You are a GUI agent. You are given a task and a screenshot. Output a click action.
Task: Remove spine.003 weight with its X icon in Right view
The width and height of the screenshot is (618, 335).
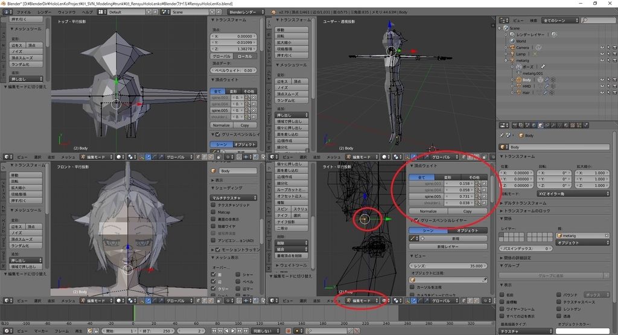484,183
